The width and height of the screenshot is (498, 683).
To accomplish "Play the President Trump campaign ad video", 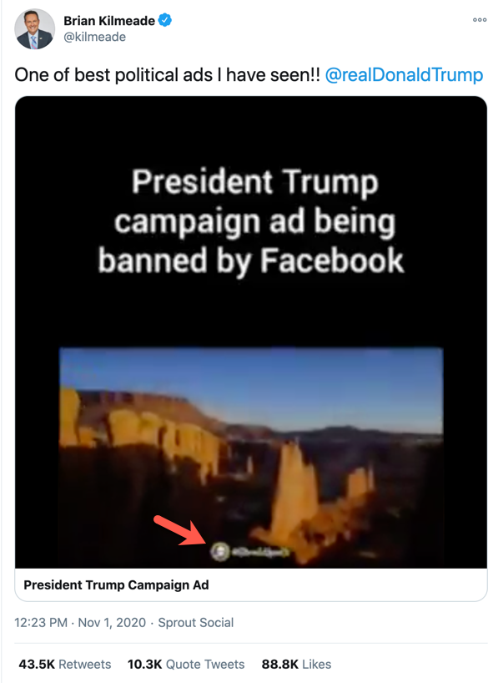I will click(x=251, y=332).
